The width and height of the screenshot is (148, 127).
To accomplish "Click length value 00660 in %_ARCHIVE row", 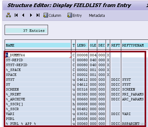I will click(x=82, y=99).
